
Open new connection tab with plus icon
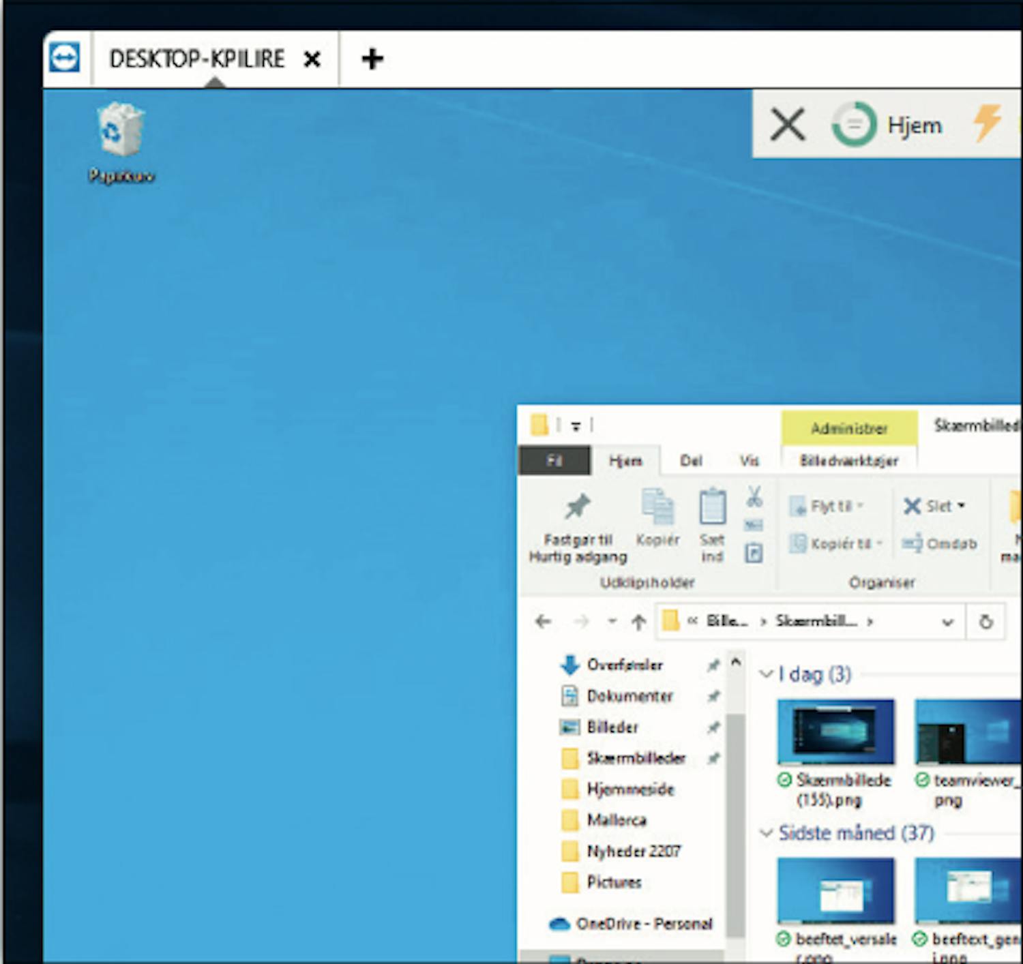tap(372, 59)
